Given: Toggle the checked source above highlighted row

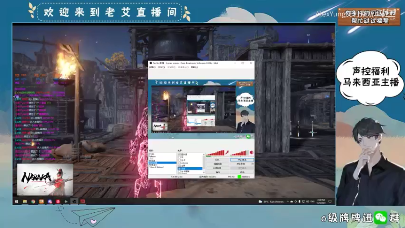Looking at the screenshot, I should pyautogui.click(x=179, y=166).
